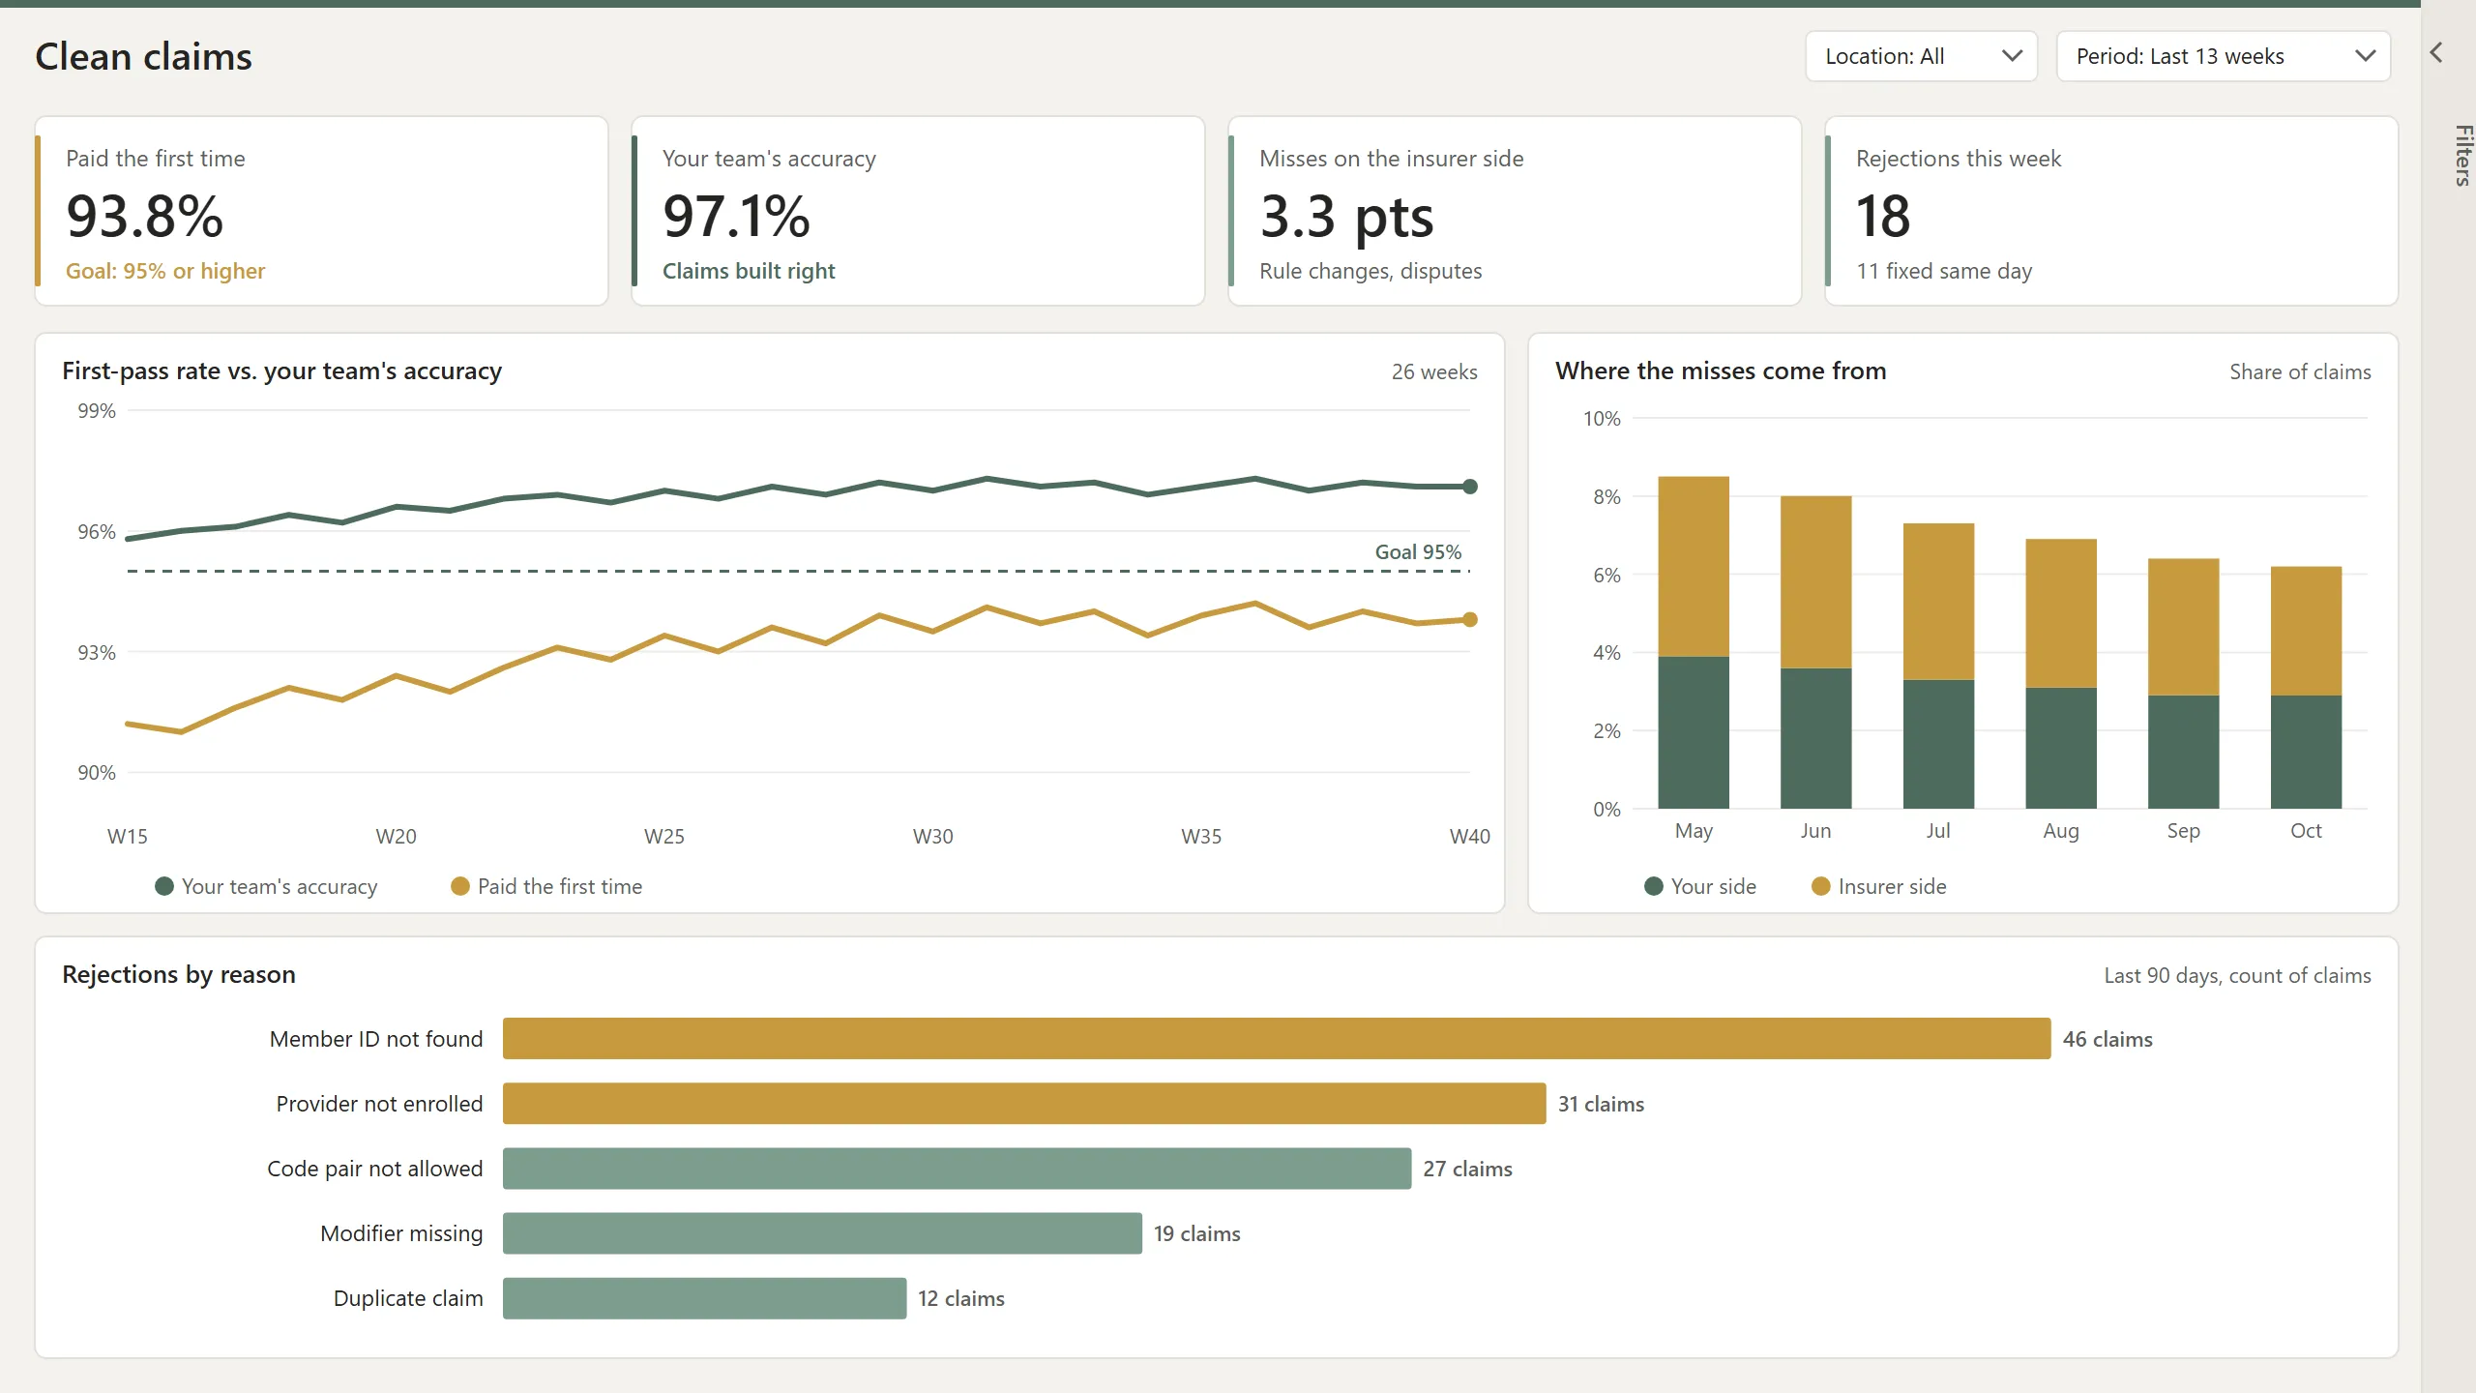Select the 'Code pair not allowed' bar
The image size is (2476, 1393).
pyautogui.click(x=957, y=1168)
